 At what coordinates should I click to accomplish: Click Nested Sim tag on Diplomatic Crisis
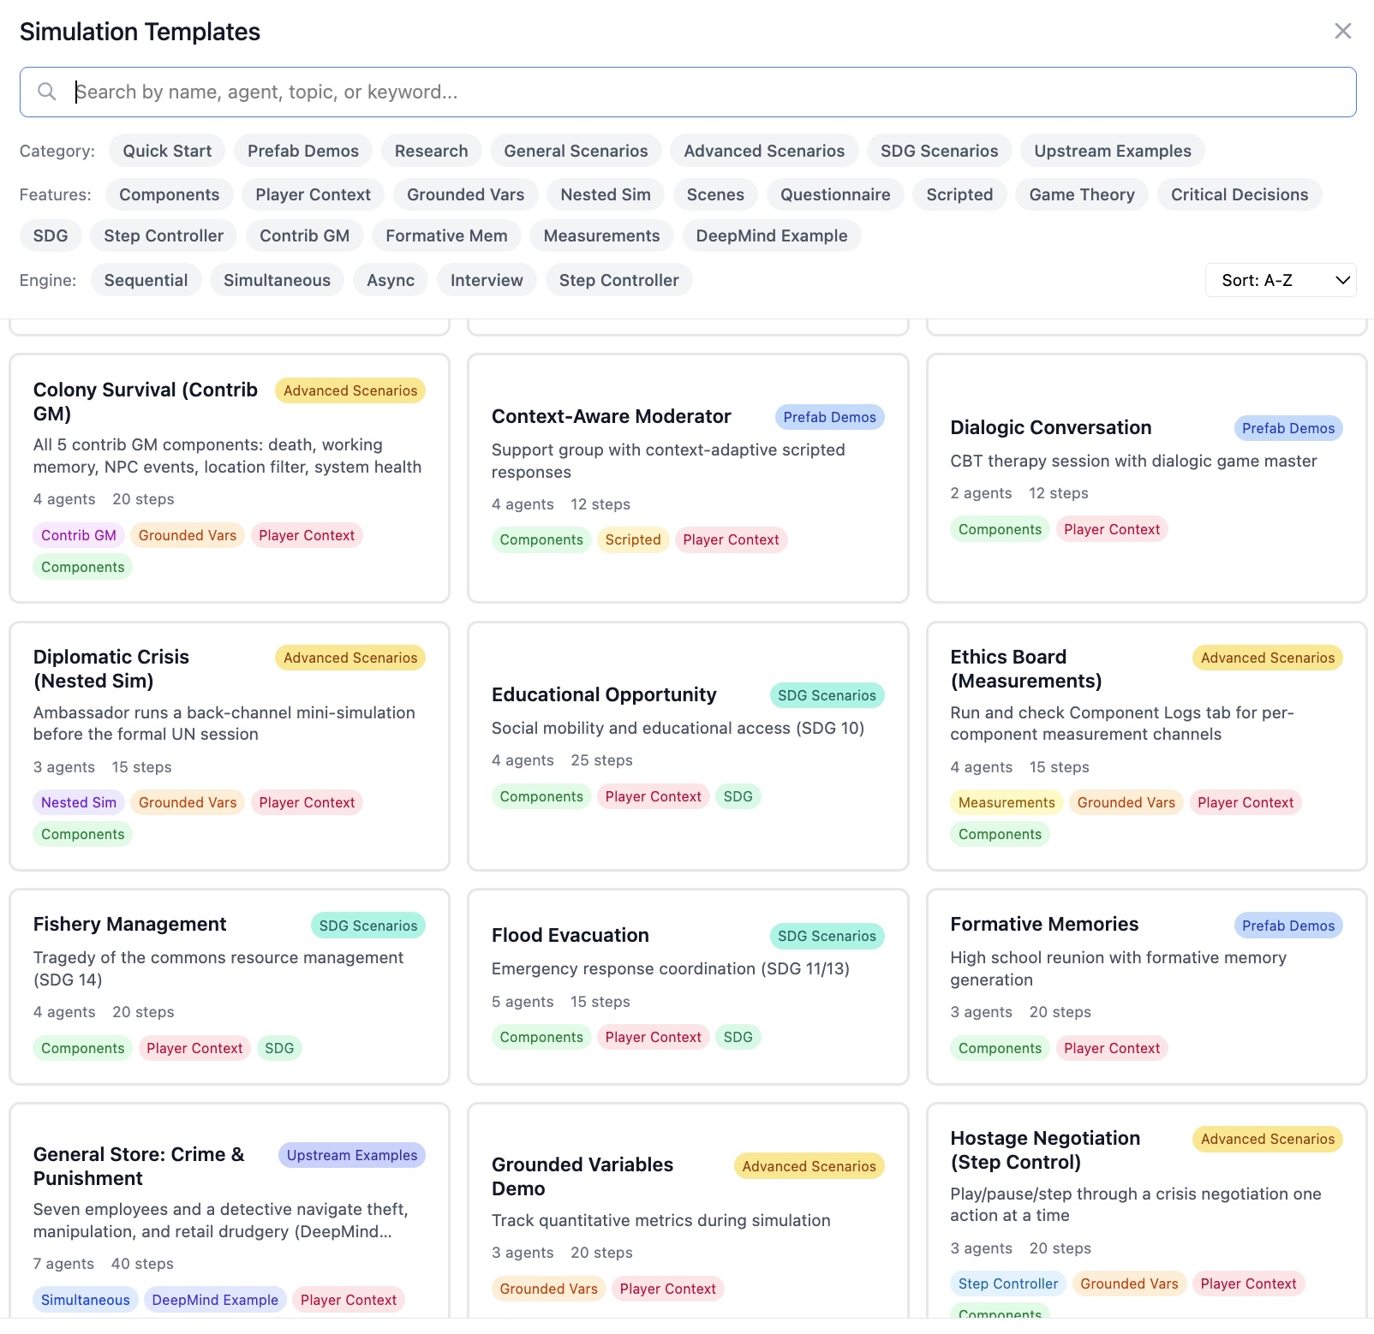pyautogui.click(x=79, y=802)
